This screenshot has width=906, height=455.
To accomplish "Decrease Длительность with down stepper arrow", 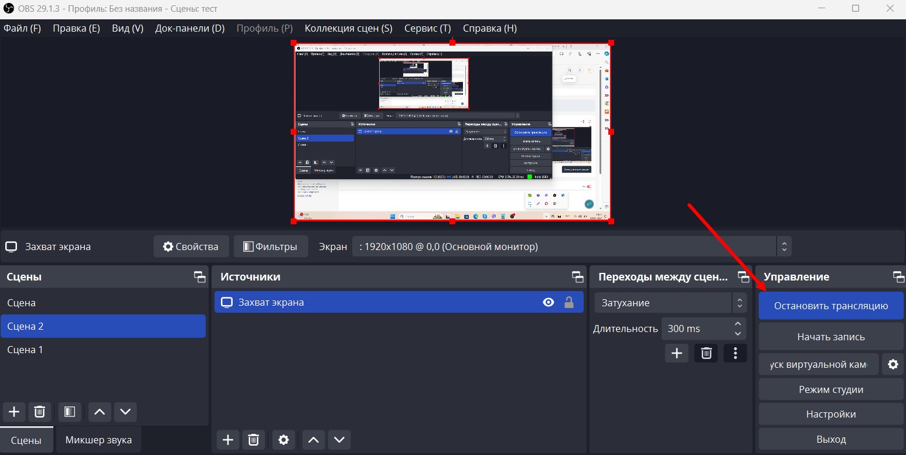I will (738, 334).
